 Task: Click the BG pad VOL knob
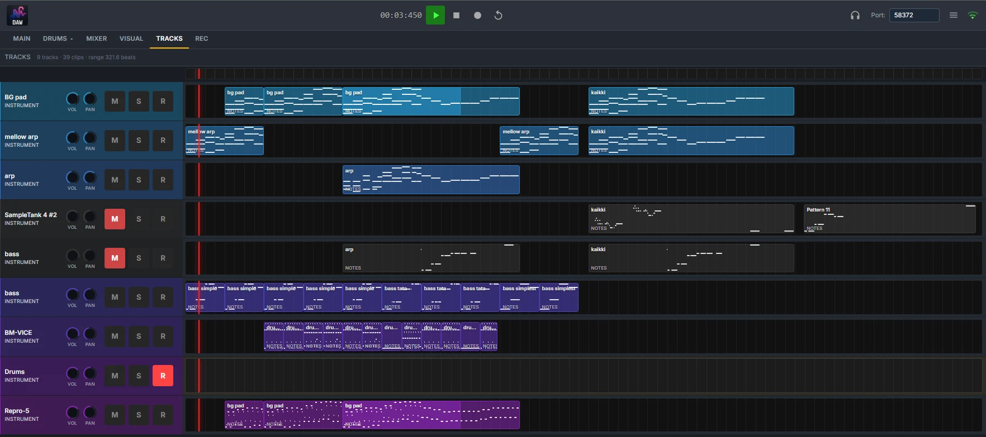(x=73, y=99)
